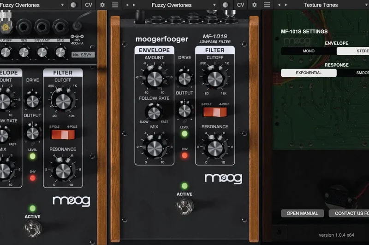Image resolution: width=369 pixels, height=245 pixels.
Task: Select EXPONENTIAL response in MF-101S Settings
Action: click(309, 73)
